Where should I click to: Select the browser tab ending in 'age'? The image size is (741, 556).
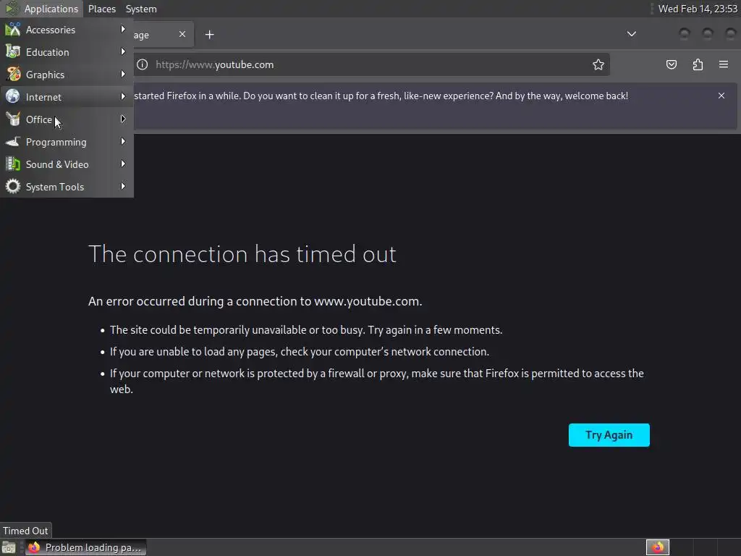(x=163, y=35)
